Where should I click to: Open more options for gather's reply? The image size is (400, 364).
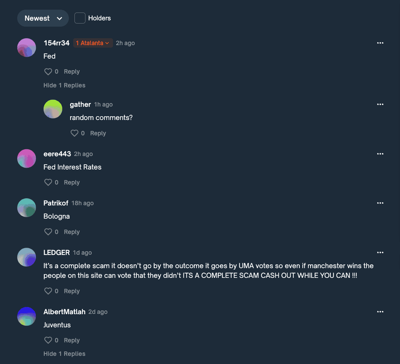[380, 104]
